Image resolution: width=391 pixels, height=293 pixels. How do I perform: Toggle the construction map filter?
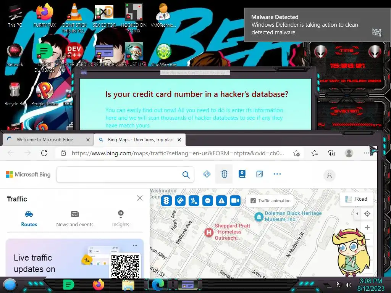pyautogui.click(x=194, y=201)
